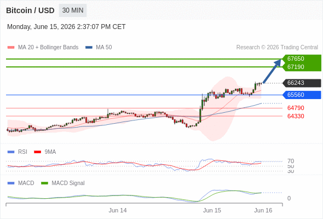323x219 pixels.
Task: Click the red 9MA legend marker
Action: [37, 152]
